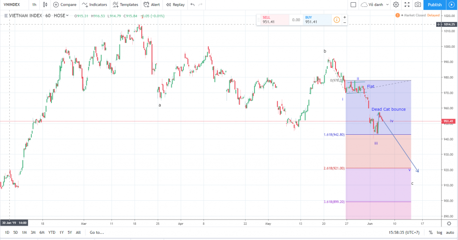Open the 1h timeframe dropdown
This screenshot has height=240, width=458.
point(34,4)
